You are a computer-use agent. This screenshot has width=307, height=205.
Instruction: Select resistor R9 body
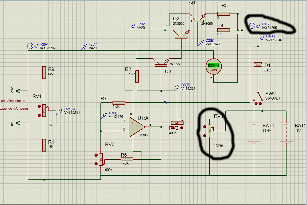[x=44, y=73]
